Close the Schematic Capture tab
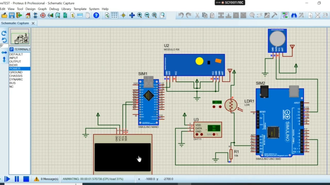 pos(33,23)
